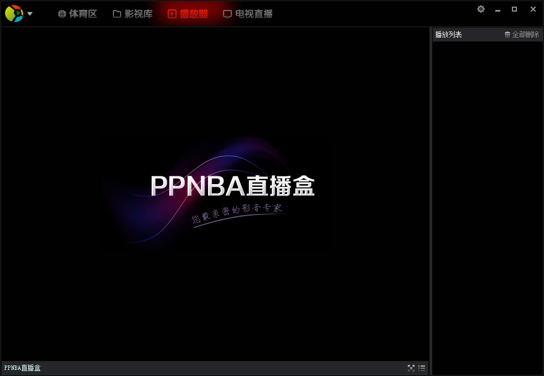This screenshot has width=544, height=376.
Task: Click the playlist view icon at bottom right
Action: tap(422, 368)
